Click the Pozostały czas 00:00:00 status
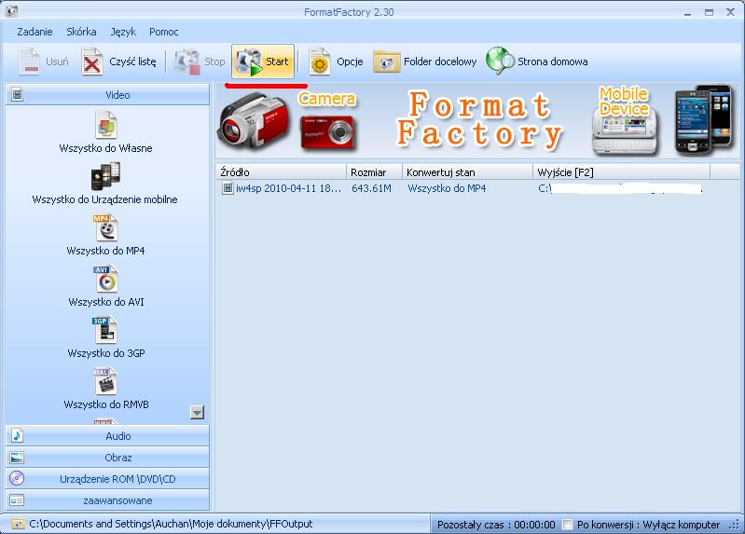The height and width of the screenshot is (534, 745). [x=496, y=525]
